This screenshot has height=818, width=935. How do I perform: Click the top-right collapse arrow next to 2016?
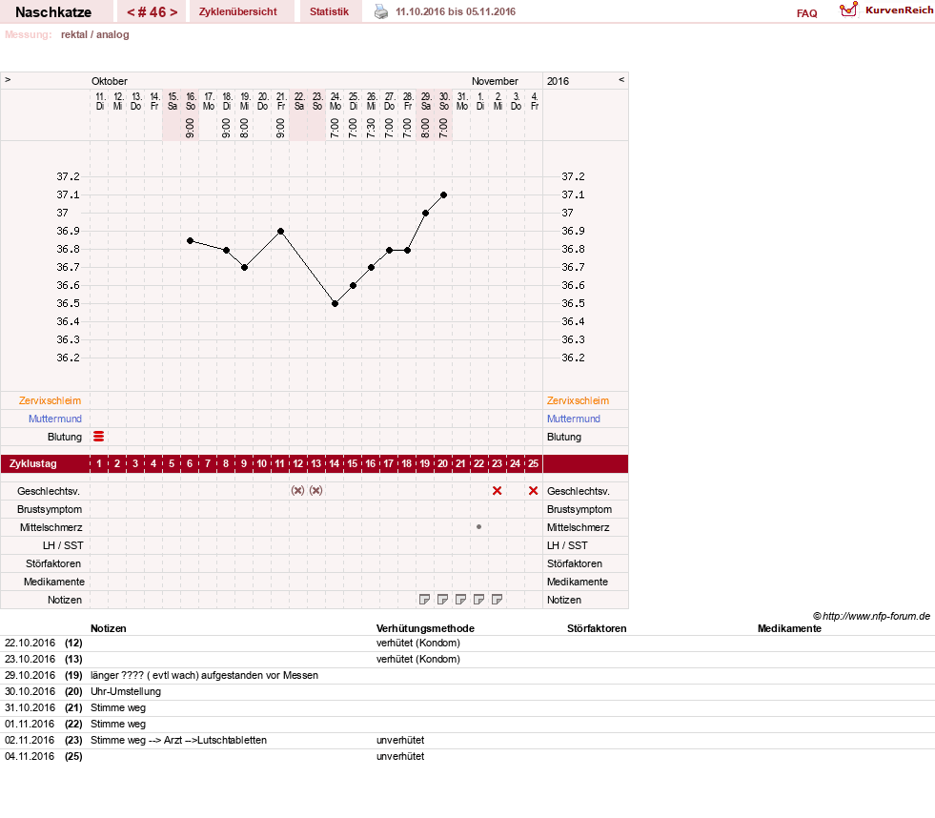[621, 79]
